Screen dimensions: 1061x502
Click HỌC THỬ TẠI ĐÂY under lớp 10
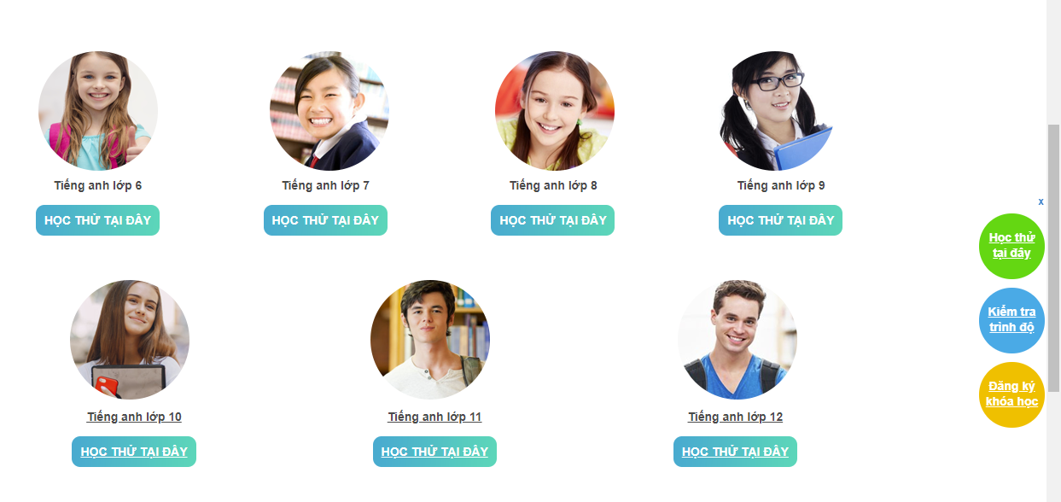134,452
